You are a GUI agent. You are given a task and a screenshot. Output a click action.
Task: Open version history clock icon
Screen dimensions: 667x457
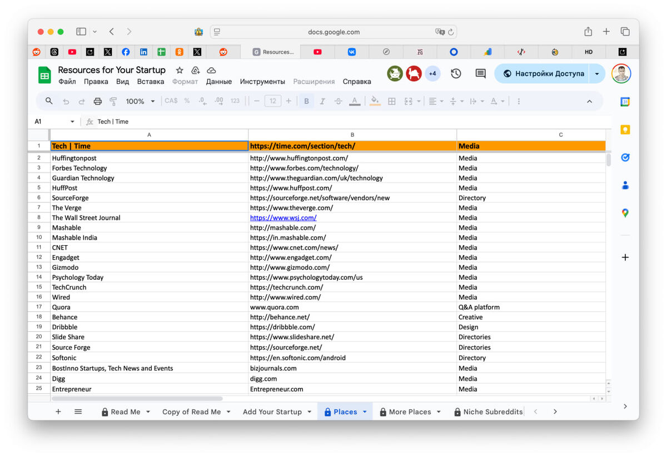[x=456, y=73]
